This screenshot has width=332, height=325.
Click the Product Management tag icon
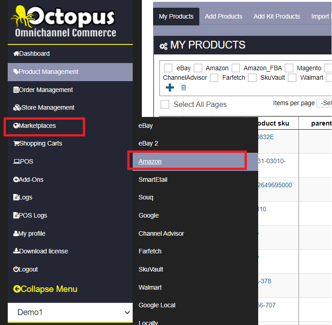(x=16, y=72)
